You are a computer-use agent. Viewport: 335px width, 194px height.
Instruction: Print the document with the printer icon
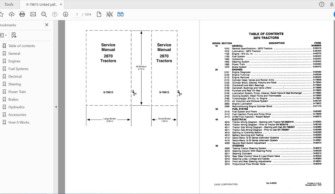pyautogui.click(x=22, y=14)
